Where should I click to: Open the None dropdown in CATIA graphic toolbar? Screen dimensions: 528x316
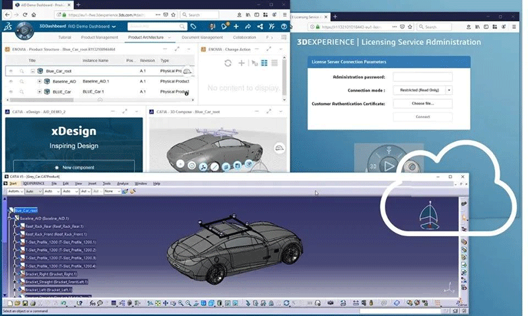pyautogui.click(x=112, y=191)
